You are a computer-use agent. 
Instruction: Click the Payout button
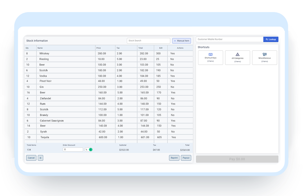(x=186, y=158)
